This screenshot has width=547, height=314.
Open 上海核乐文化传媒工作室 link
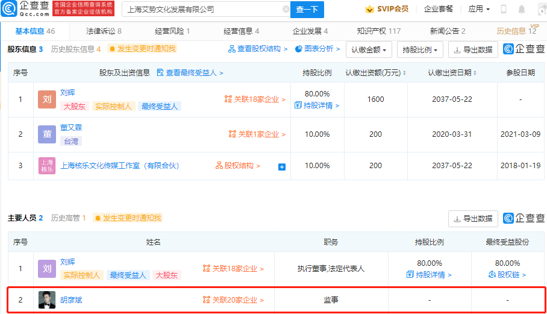120,165
